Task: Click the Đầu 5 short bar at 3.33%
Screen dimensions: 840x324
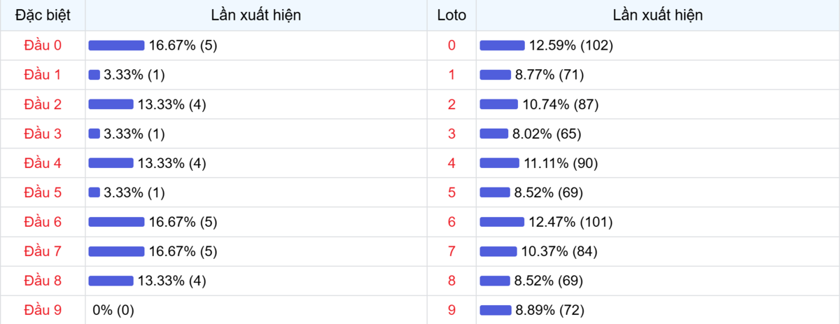Action: click(94, 192)
